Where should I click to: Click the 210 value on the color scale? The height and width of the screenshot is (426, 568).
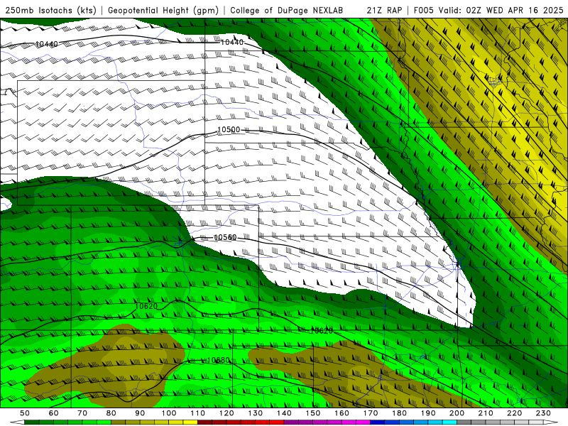[486, 413]
